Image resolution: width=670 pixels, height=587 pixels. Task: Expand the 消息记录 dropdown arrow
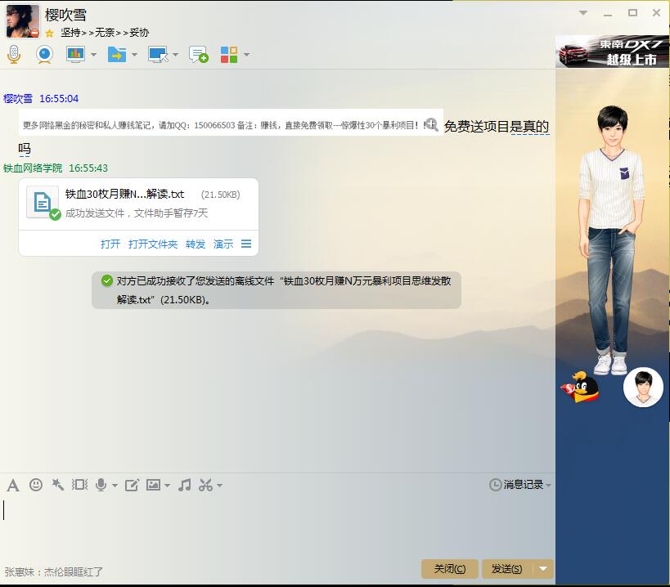pyautogui.click(x=549, y=486)
